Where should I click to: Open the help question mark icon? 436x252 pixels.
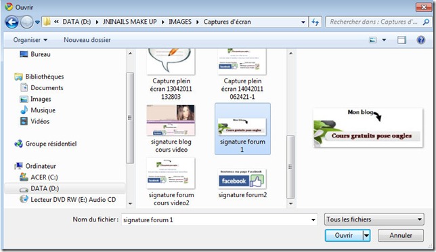(x=420, y=40)
